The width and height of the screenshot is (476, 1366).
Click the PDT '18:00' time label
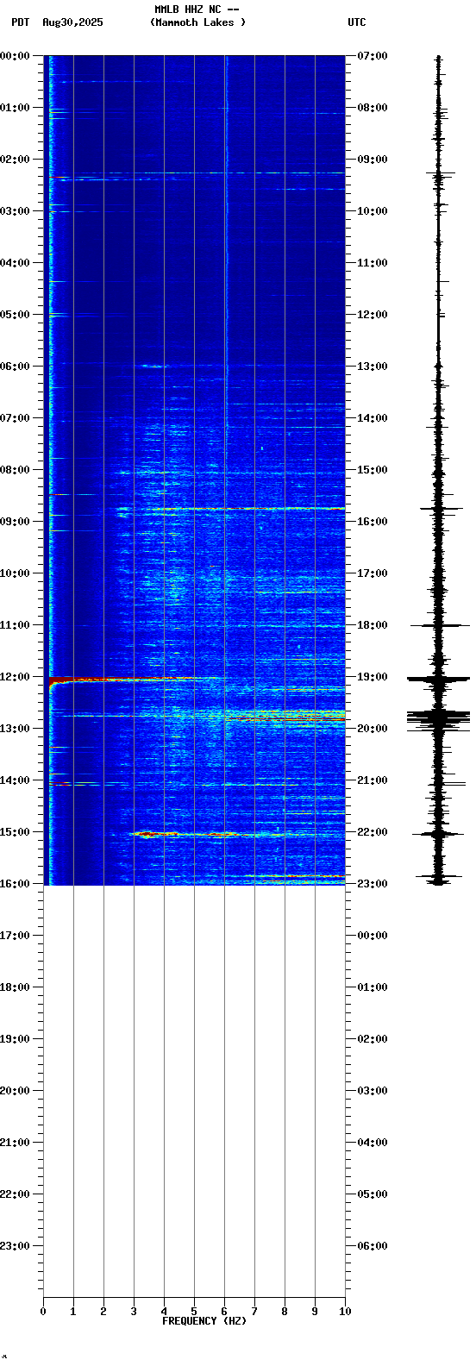[16, 987]
